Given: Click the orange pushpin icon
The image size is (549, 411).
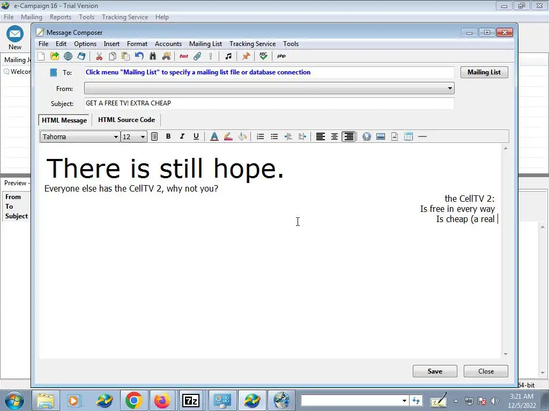Looking at the screenshot, I should [x=246, y=56].
